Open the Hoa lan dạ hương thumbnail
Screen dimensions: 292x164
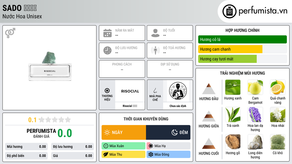pos(255,114)
